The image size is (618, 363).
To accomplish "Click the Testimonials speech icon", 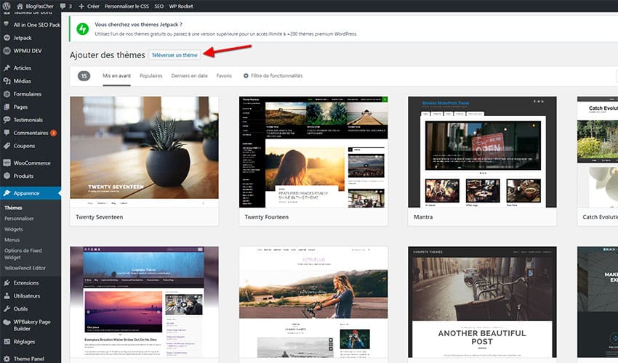I will (7, 120).
